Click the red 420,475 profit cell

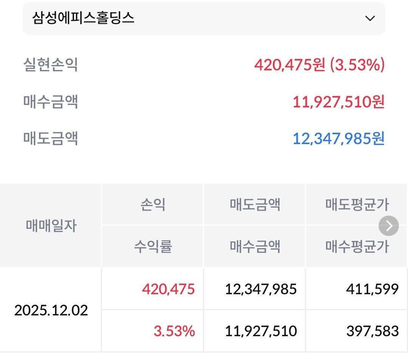(x=168, y=289)
